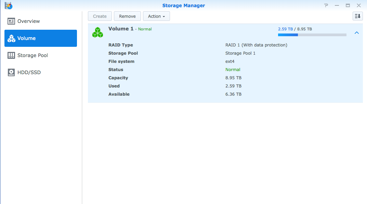367x204 pixels.
Task: Select the Volume cubes icon in sidebar
Action: click(x=12, y=38)
